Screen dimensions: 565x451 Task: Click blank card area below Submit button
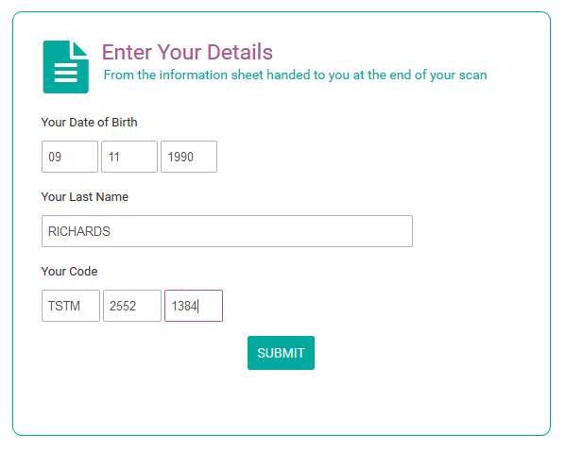281,401
